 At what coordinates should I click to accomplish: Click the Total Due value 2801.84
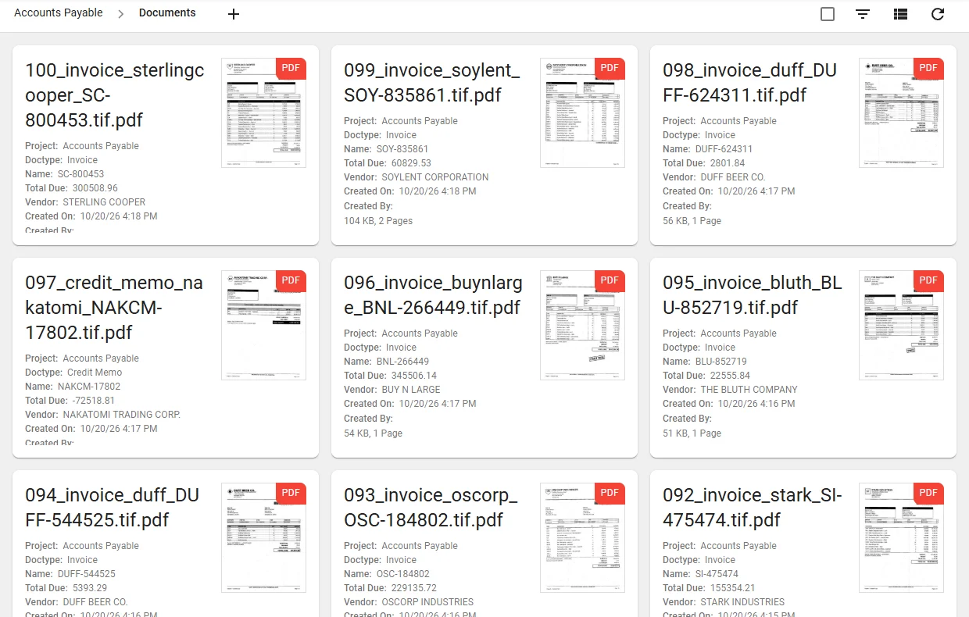click(727, 163)
